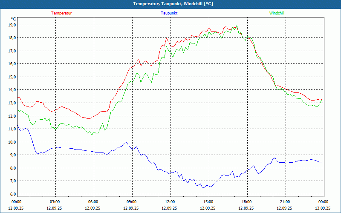Select the blue Taupunkt legend label
Screen dimensions: 341x213
(169, 13)
